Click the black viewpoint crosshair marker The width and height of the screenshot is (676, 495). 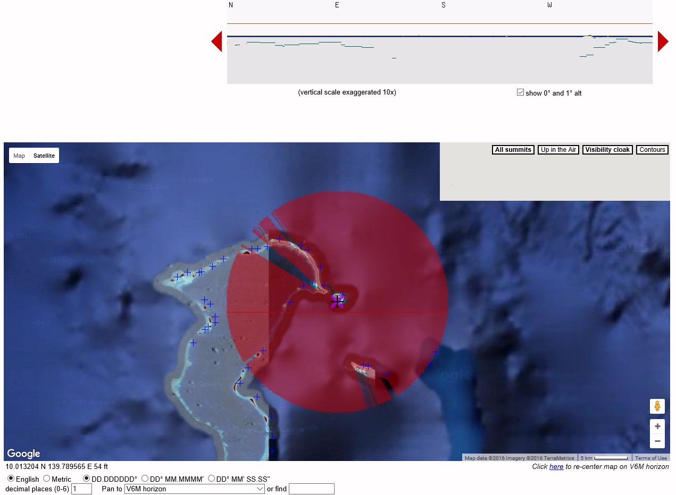click(337, 302)
